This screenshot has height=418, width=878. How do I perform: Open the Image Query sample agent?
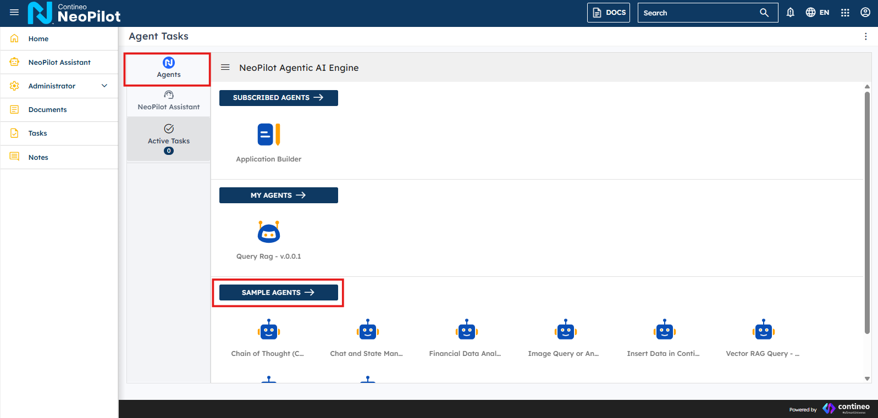point(565,331)
